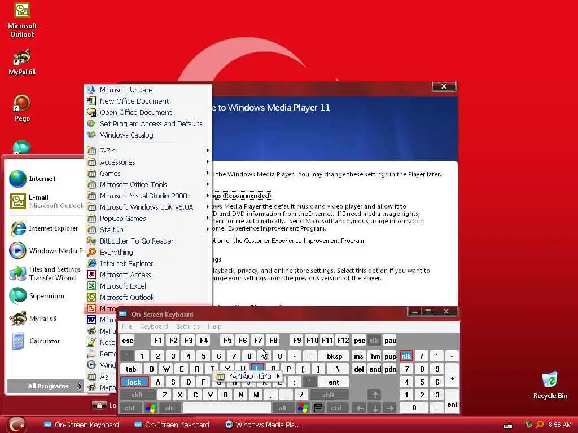
Task: Expand PopCap Games submenu
Action: coord(148,218)
